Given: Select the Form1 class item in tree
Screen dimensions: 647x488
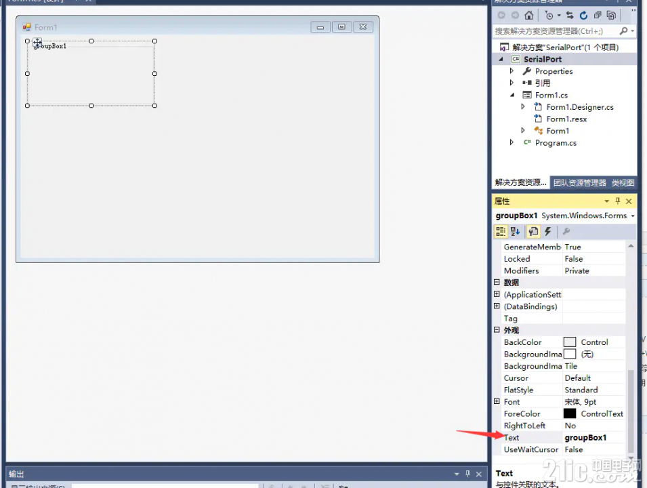Looking at the screenshot, I should point(557,131).
